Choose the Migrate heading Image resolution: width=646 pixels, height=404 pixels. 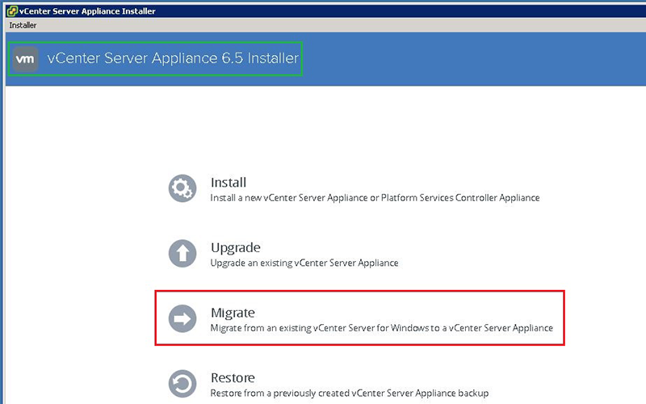pyautogui.click(x=233, y=312)
